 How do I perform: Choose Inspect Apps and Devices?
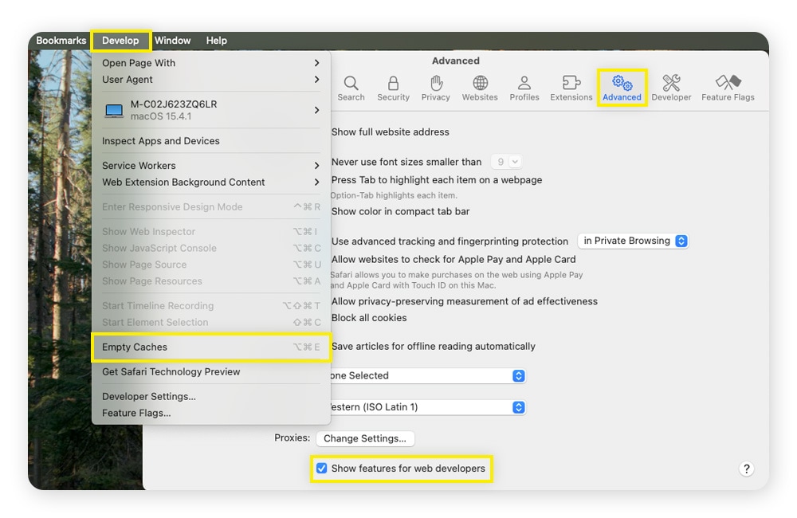211,141
